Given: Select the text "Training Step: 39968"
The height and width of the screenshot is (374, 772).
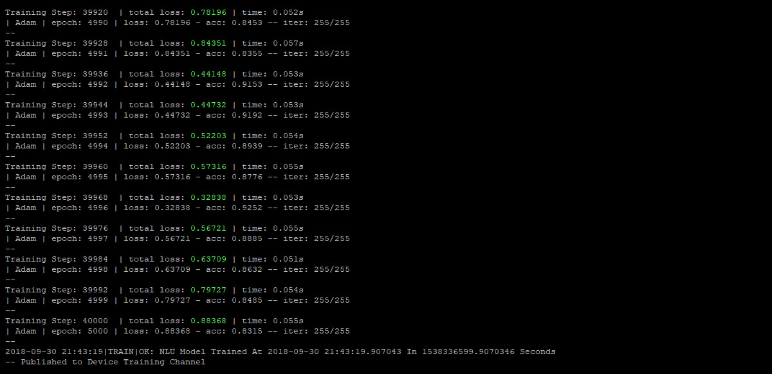Looking at the screenshot, I should tap(57, 197).
